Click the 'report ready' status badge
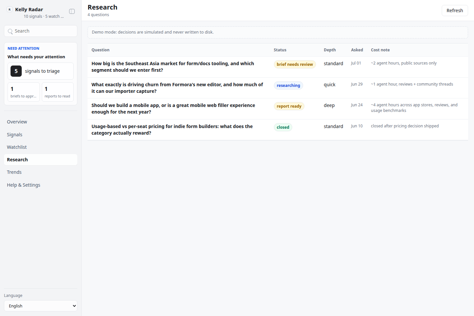Screen dimensions: 474x316 coord(289,106)
